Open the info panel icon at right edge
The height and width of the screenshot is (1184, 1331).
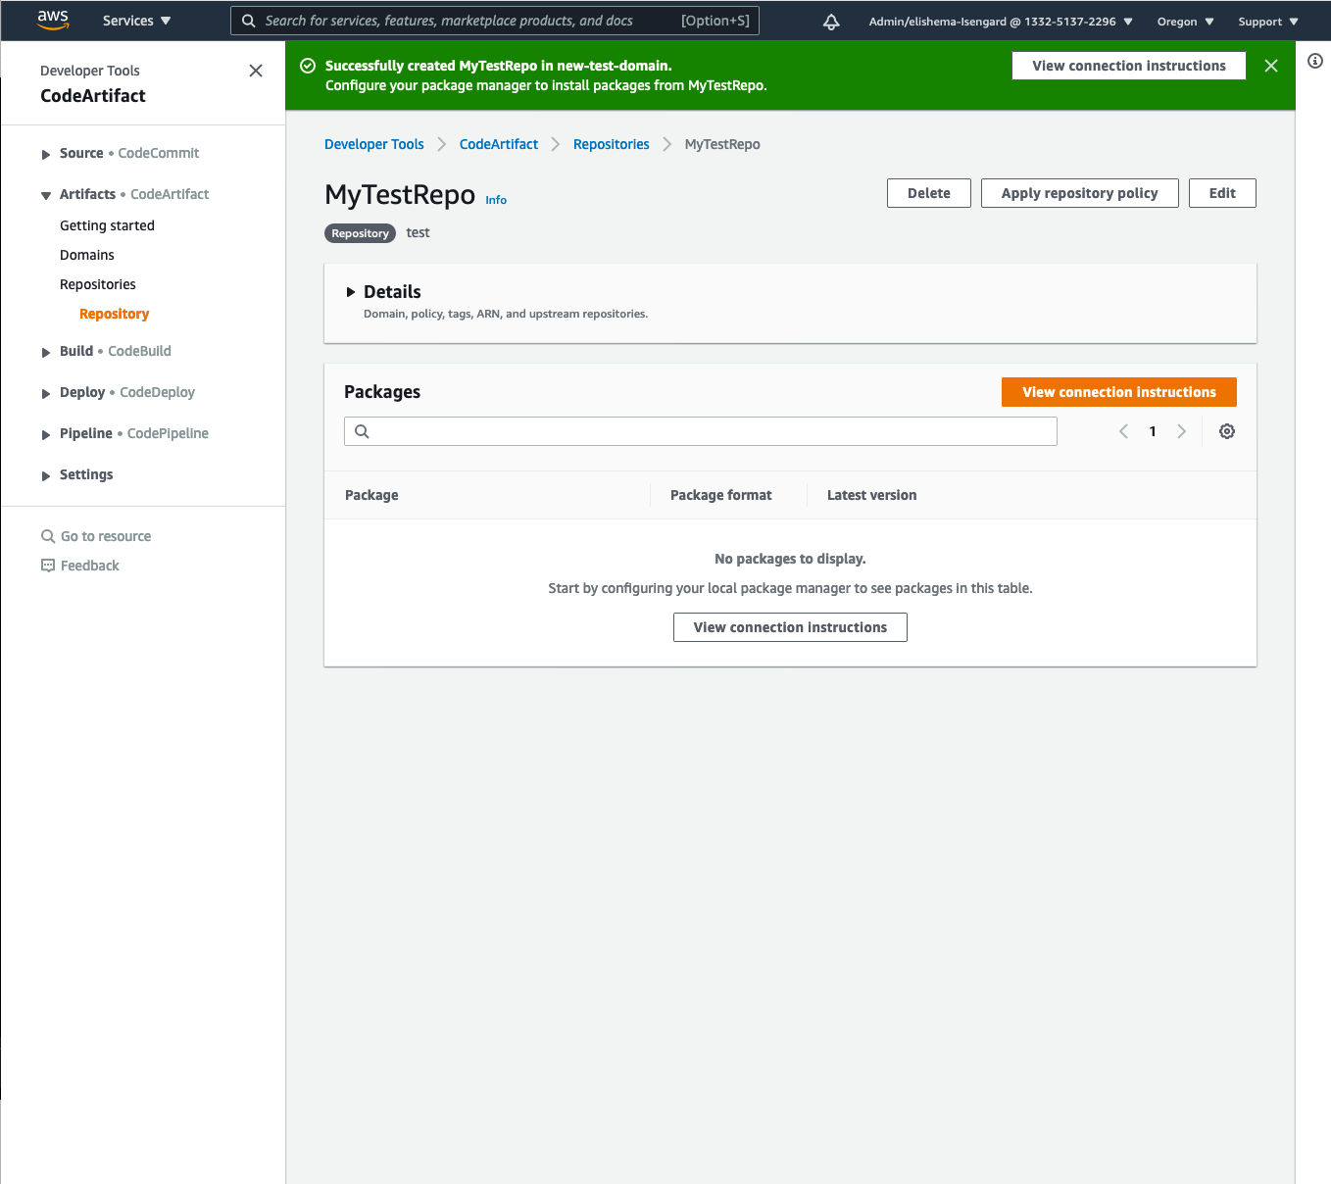pyautogui.click(x=1315, y=61)
